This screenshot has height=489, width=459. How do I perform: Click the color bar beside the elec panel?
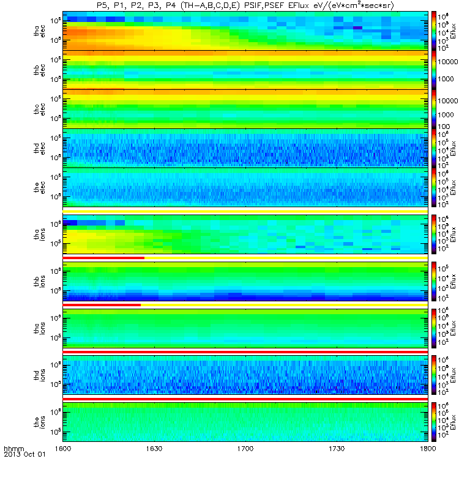click(x=434, y=188)
